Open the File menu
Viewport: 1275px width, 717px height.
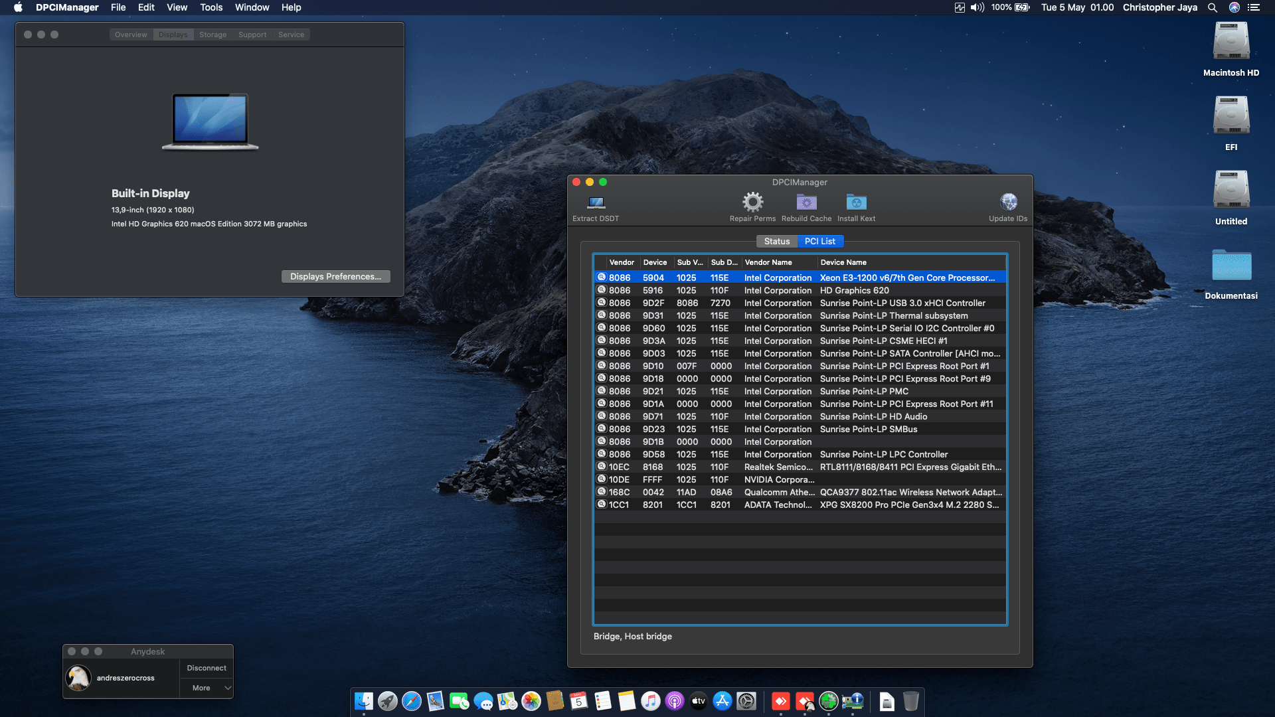coord(118,7)
